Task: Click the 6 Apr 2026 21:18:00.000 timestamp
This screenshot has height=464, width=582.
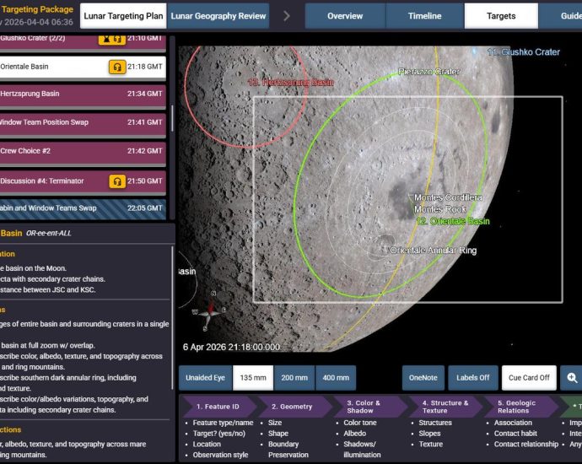Action: [x=231, y=347]
